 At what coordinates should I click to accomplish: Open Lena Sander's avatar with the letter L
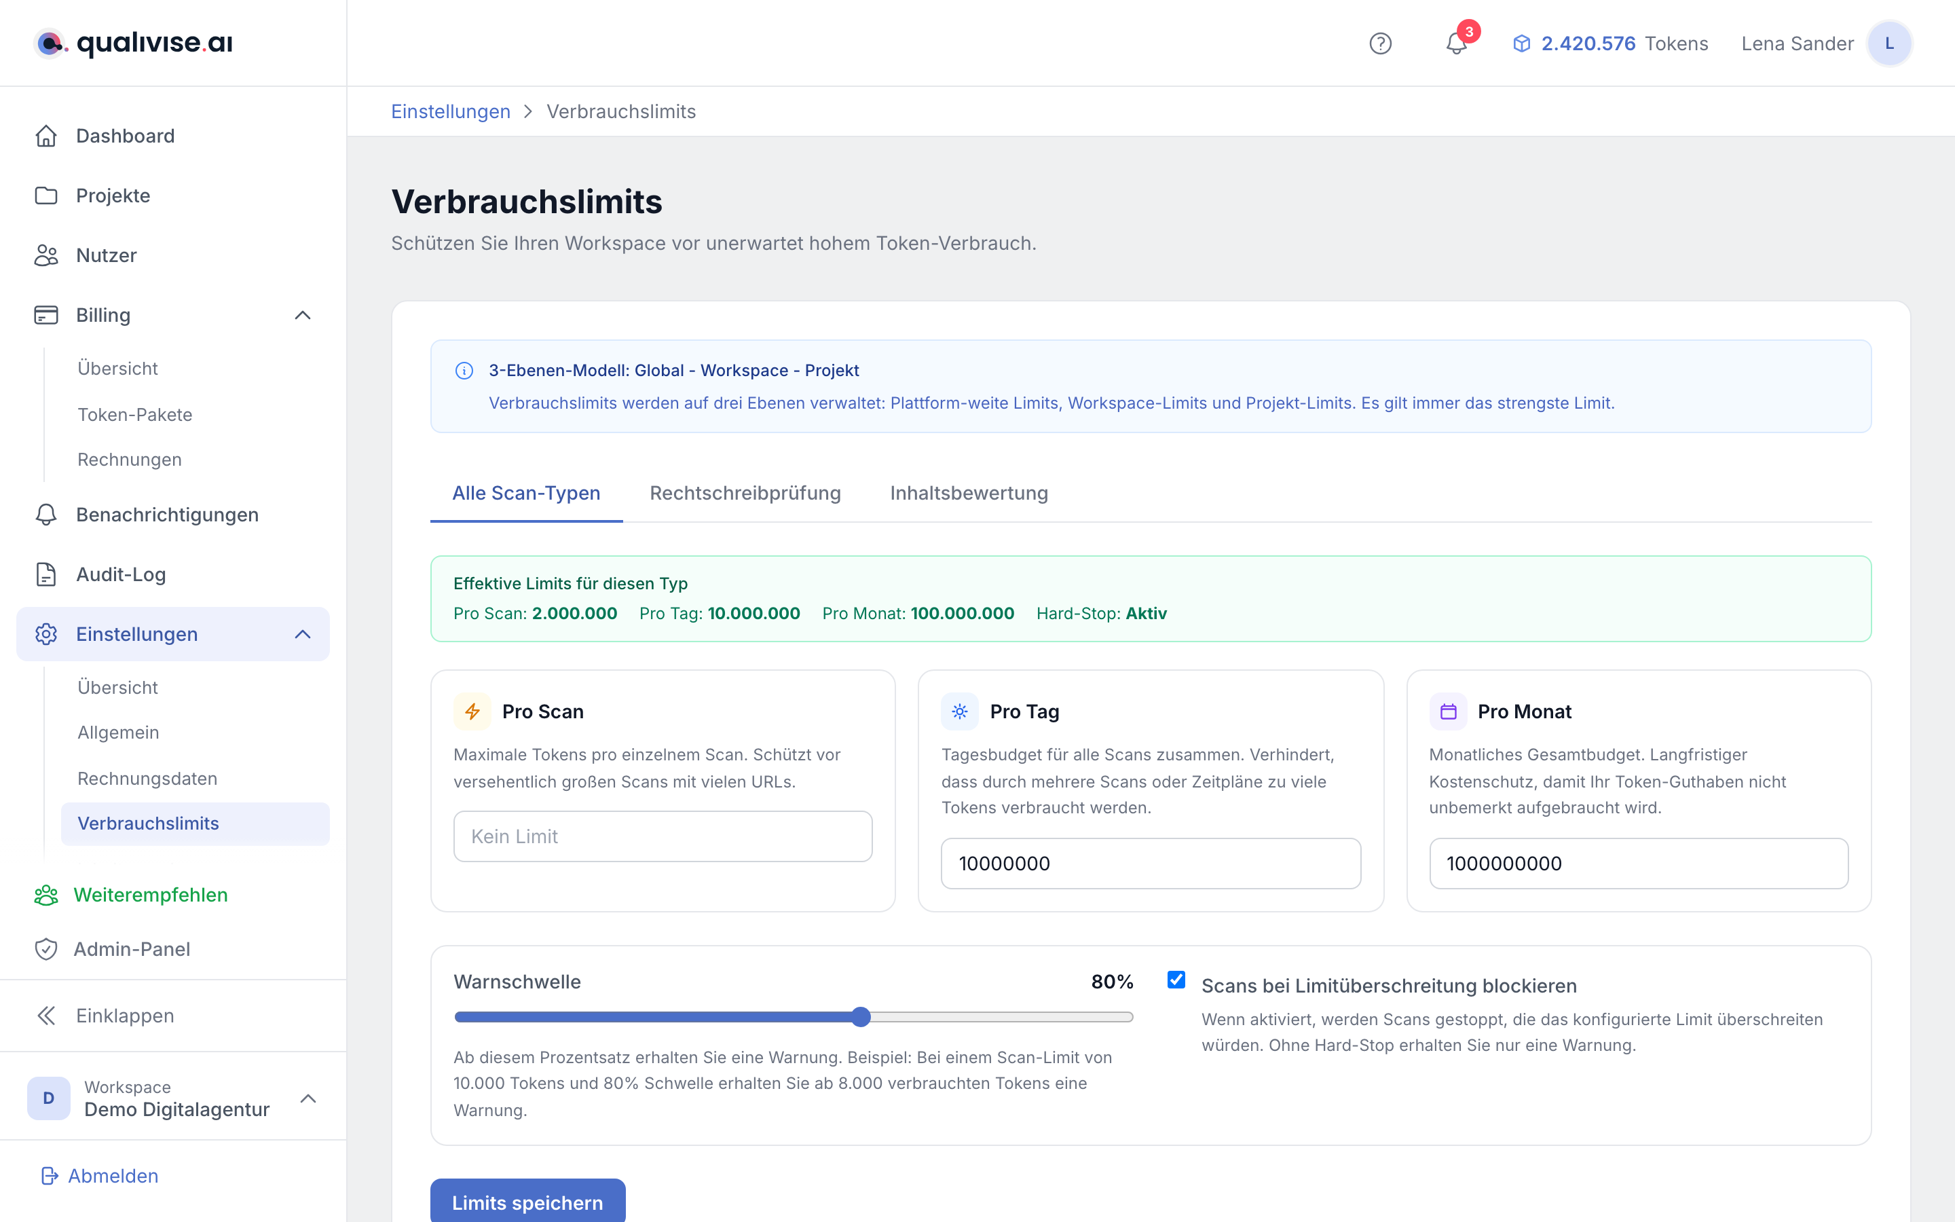coord(1888,43)
